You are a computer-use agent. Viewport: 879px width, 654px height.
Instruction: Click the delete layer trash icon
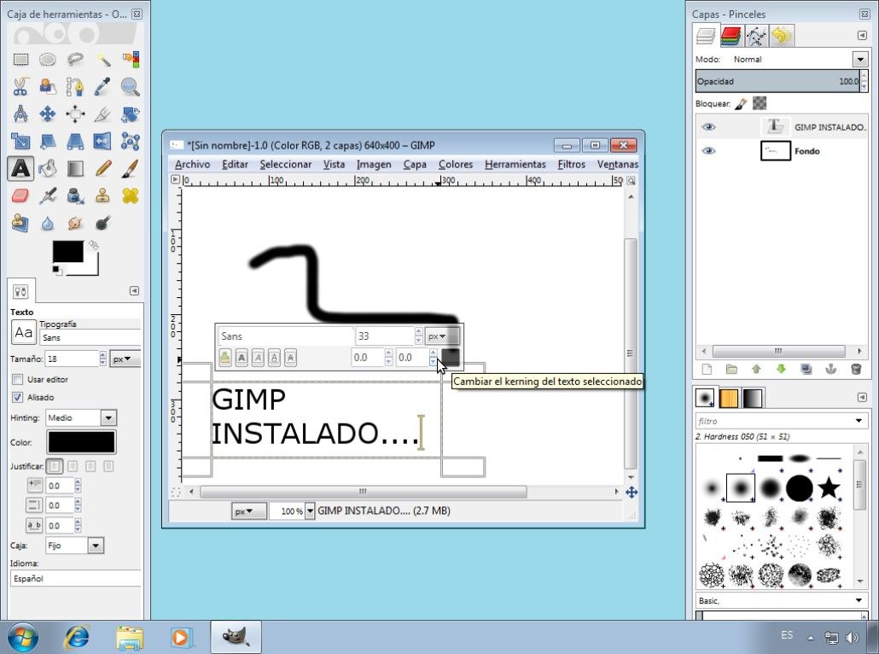(x=856, y=370)
